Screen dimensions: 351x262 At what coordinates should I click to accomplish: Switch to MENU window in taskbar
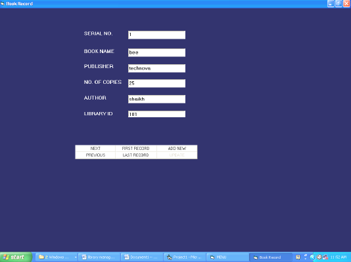point(227,257)
